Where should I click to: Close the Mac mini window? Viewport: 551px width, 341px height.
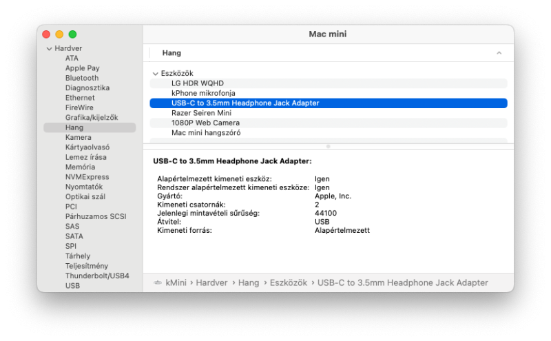coord(46,34)
